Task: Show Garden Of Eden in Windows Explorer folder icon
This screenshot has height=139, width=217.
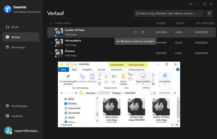Action: point(135,32)
